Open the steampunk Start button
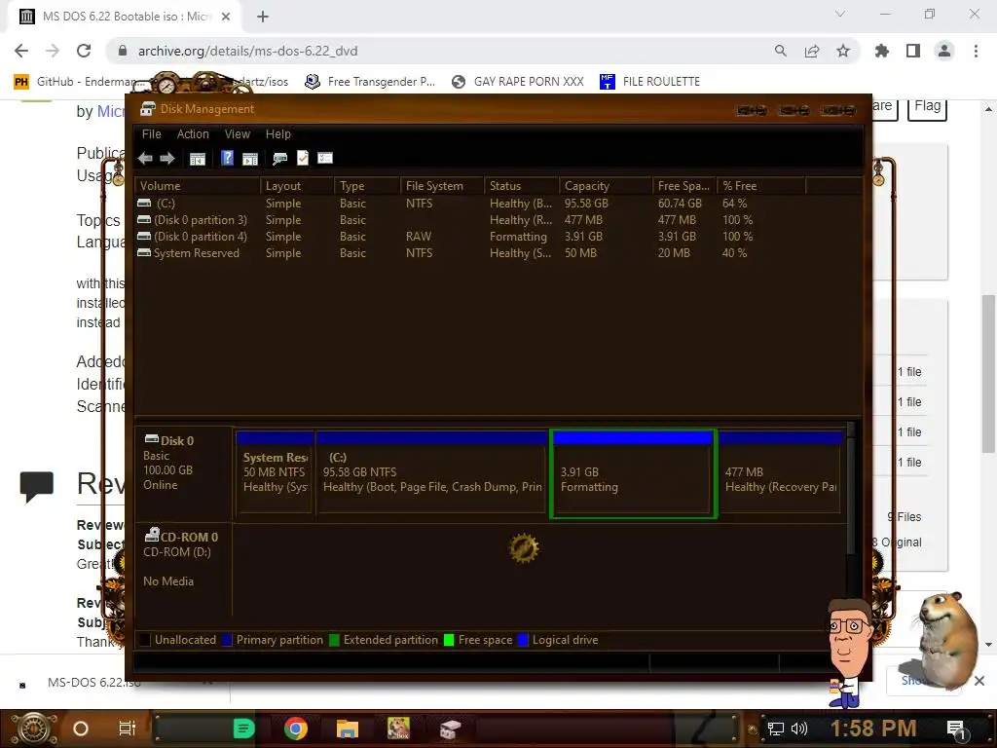Viewport: 997px width, 748px height. pyautogui.click(x=33, y=729)
